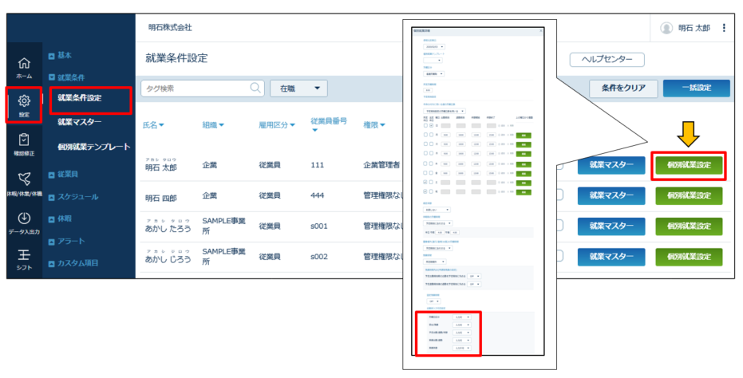Expand the スケジュール menu section
The height and width of the screenshot is (378, 743).
(x=73, y=197)
